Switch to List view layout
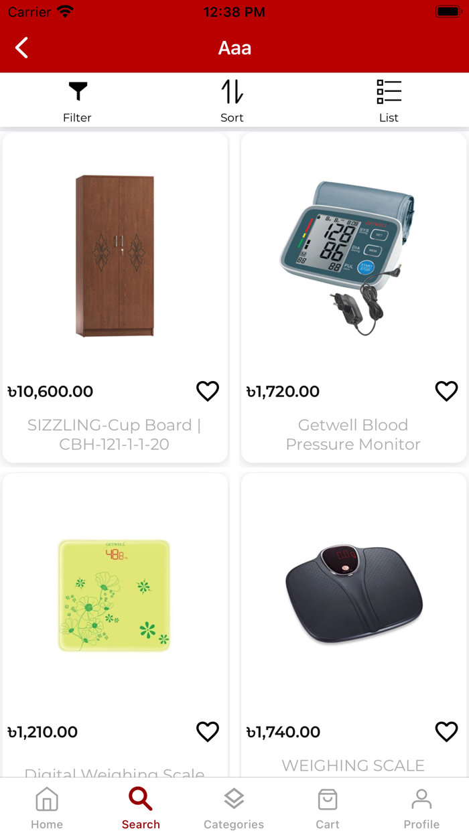 coord(389,101)
